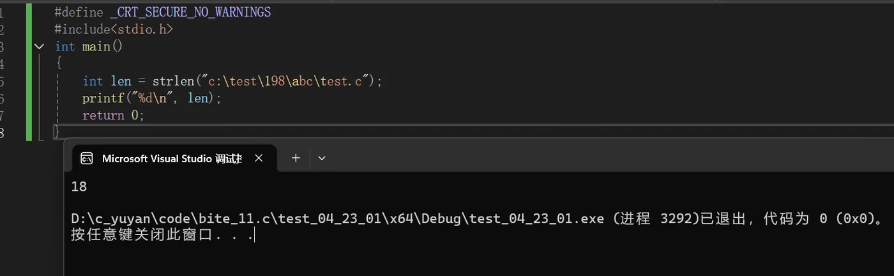Click the output value 18 in console

click(79, 187)
